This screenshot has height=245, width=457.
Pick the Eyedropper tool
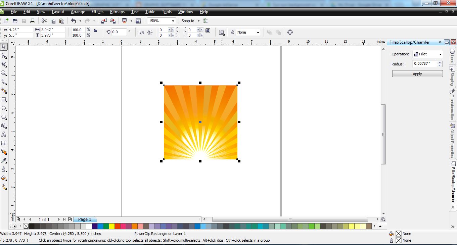coord(4,161)
